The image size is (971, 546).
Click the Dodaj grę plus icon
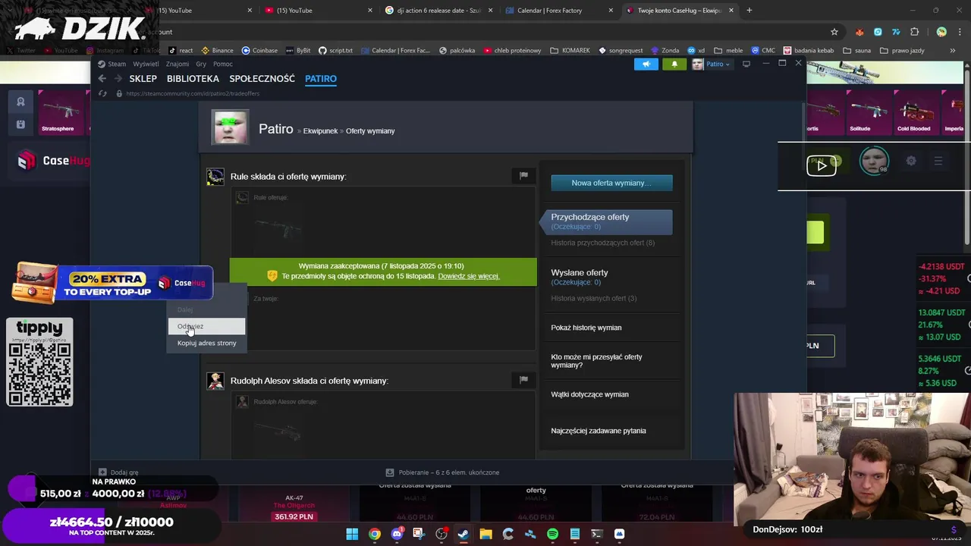click(x=102, y=472)
